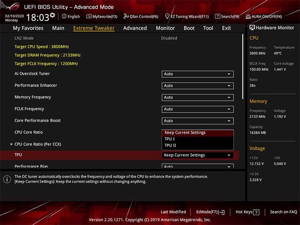Launch EZ Tuning Wizard lightbulb icon
This screenshot has width=300, height=225.
(x=167, y=16)
